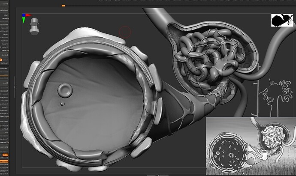296x176 pixels.
Task: Click the Extract button
Action: (4, 55)
